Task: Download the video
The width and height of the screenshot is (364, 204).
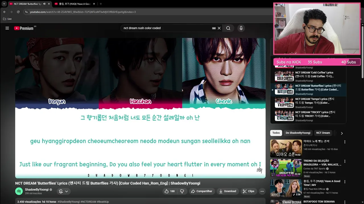Action: pos(227,191)
